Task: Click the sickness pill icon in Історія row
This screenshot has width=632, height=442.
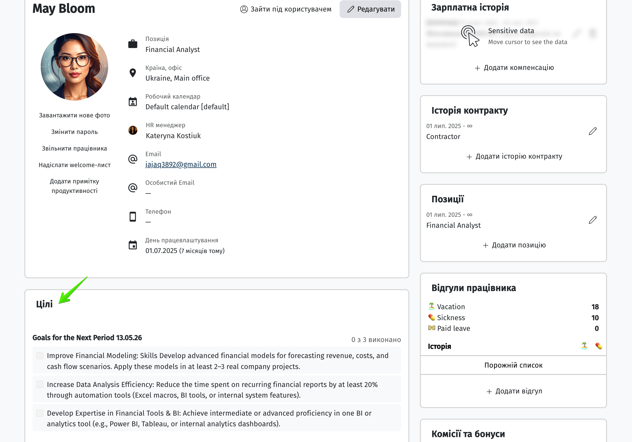Action: (599, 346)
